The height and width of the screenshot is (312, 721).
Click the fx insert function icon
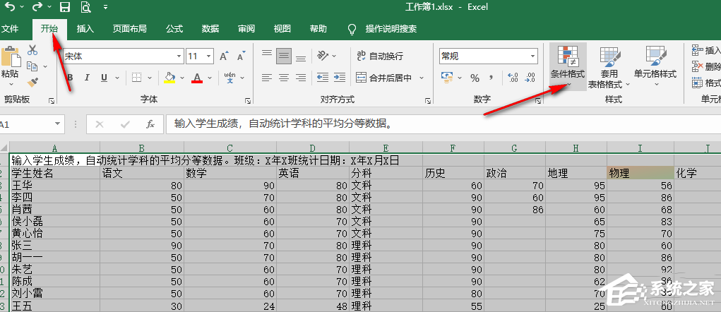pos(150,124)
